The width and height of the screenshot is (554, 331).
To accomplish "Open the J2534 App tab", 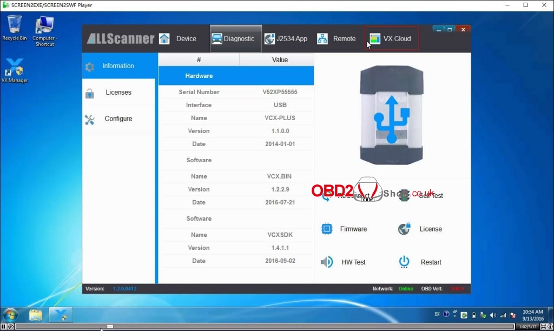I will pos(286,39).
